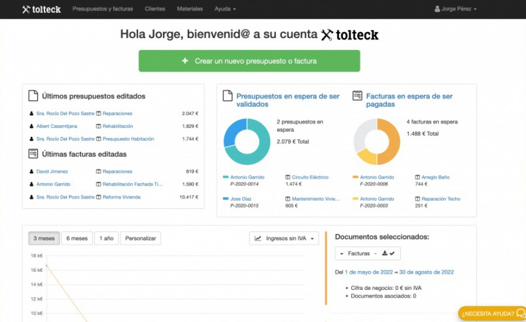Click blue legend swatch for Jose Diaz

click(226, 198)
